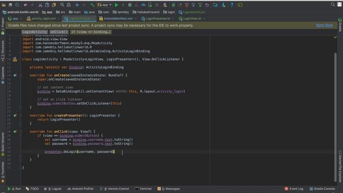343x193 pixels.
Task: Click the Undo arrow icon
Action: tap(25, 5)
